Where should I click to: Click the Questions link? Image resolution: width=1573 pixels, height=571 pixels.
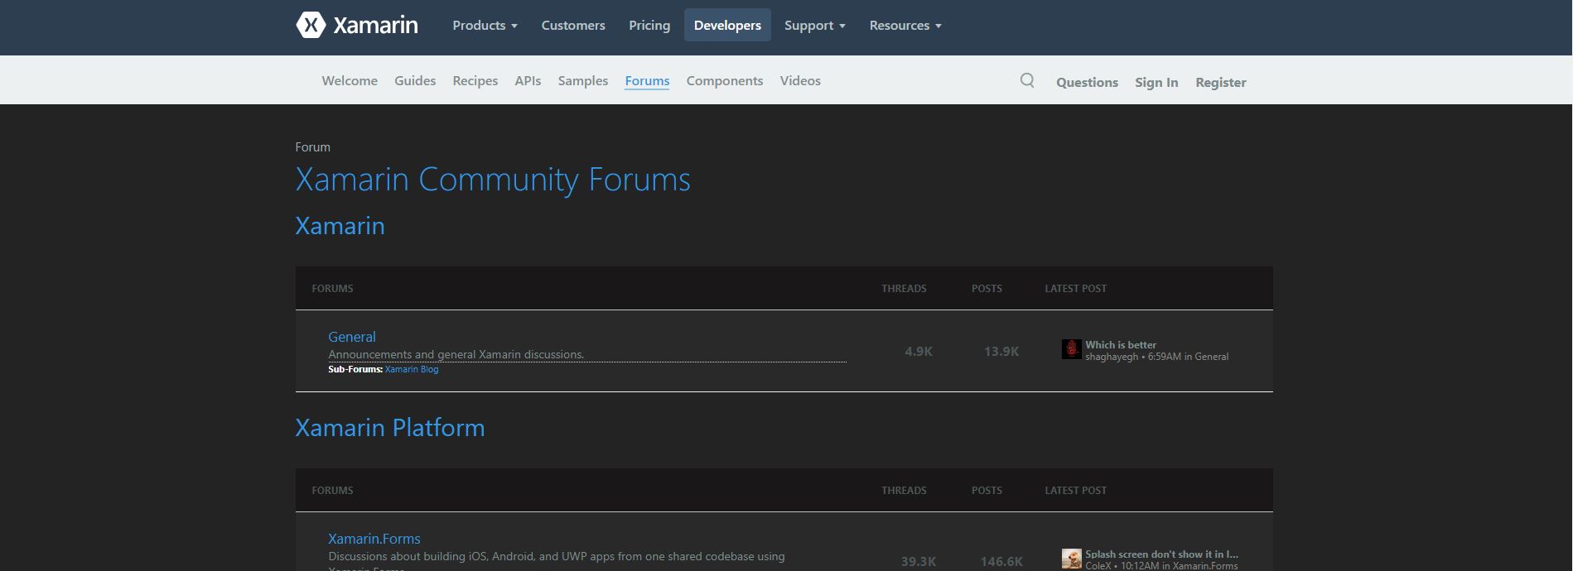pyautogui.click(x=1087, y=82)
